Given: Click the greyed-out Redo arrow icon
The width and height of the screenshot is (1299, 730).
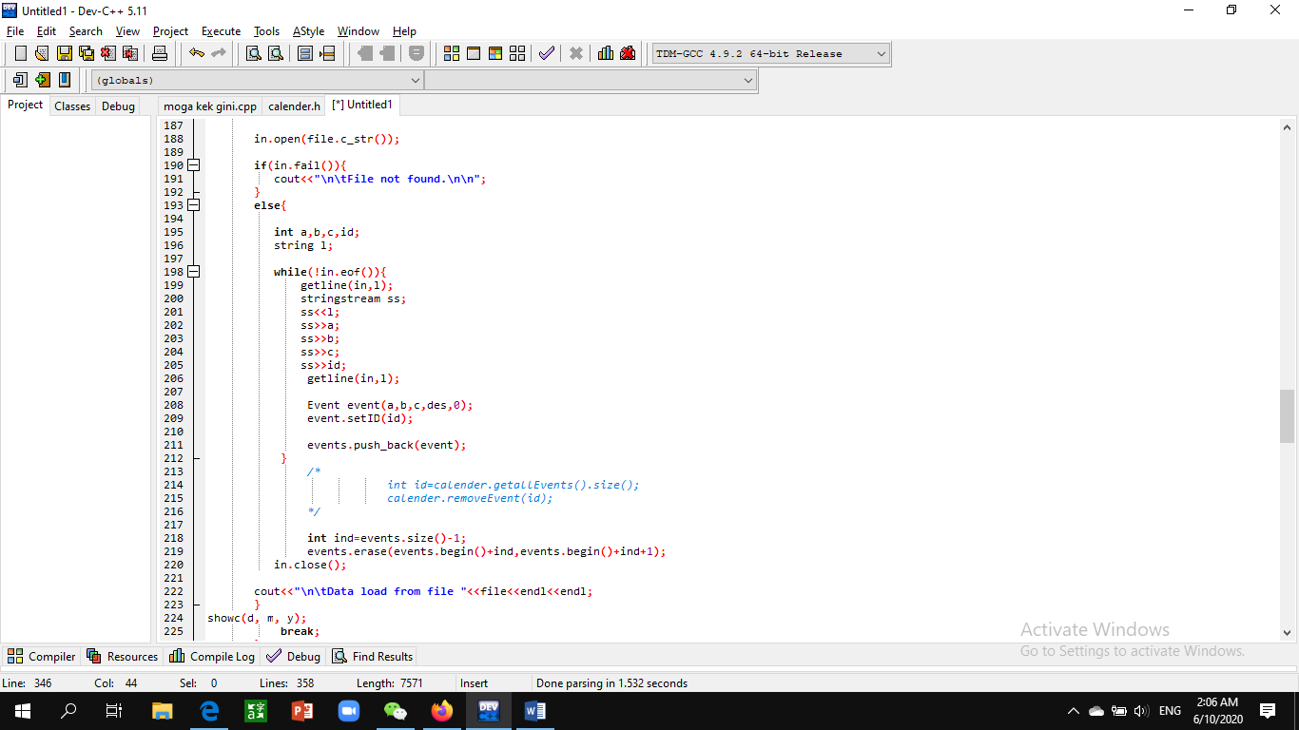Looking at the screenshot, I should point(219,53).
